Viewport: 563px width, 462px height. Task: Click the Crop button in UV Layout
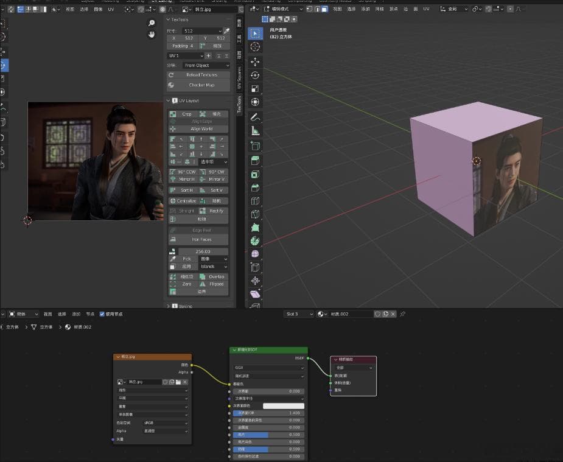tap(183, 114)
